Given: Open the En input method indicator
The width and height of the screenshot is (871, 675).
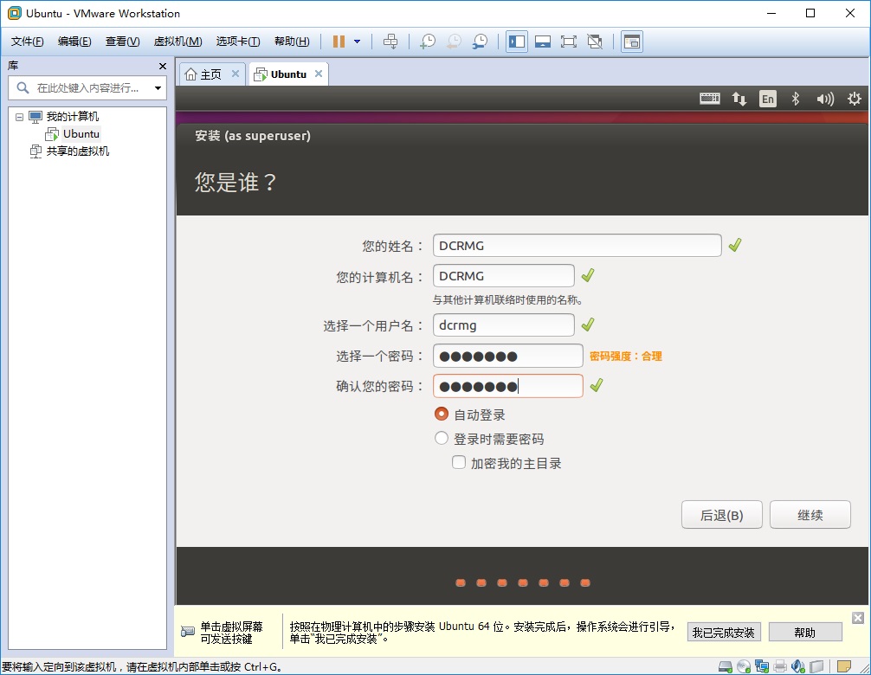Looking at the screenshot, I should click(768, 99).
